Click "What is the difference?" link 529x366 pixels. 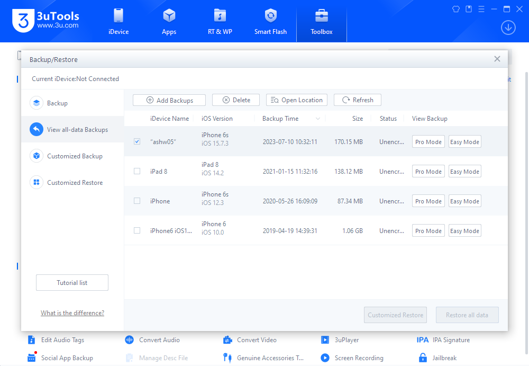pyautogui.click(x=72, y=313)
